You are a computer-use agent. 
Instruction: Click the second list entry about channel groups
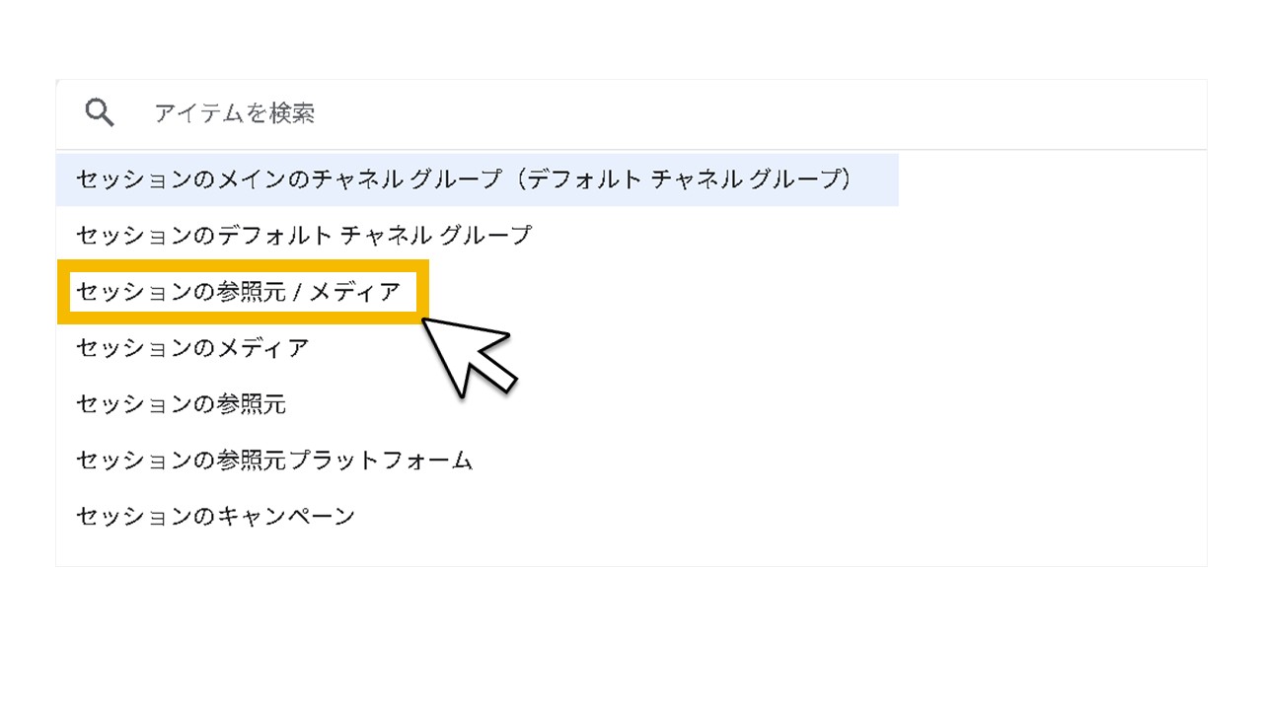[x=304, y=235]
